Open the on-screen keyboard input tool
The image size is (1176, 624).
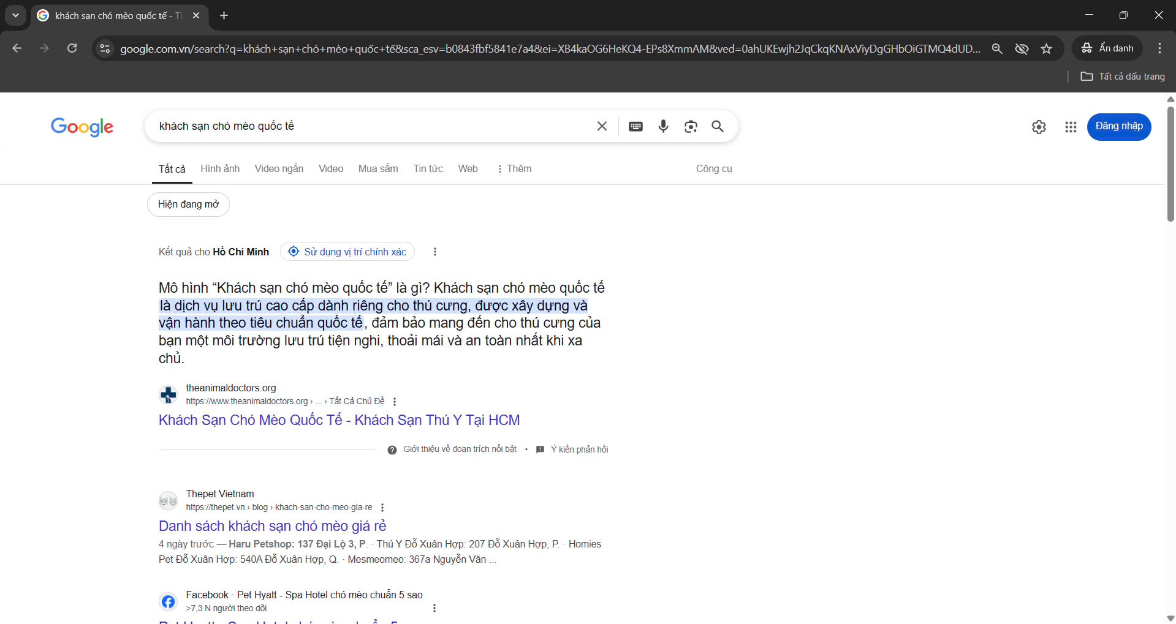pyautogui.click(x=635, y=126)
